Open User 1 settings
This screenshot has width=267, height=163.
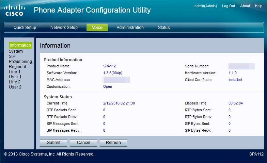(15, 77)
